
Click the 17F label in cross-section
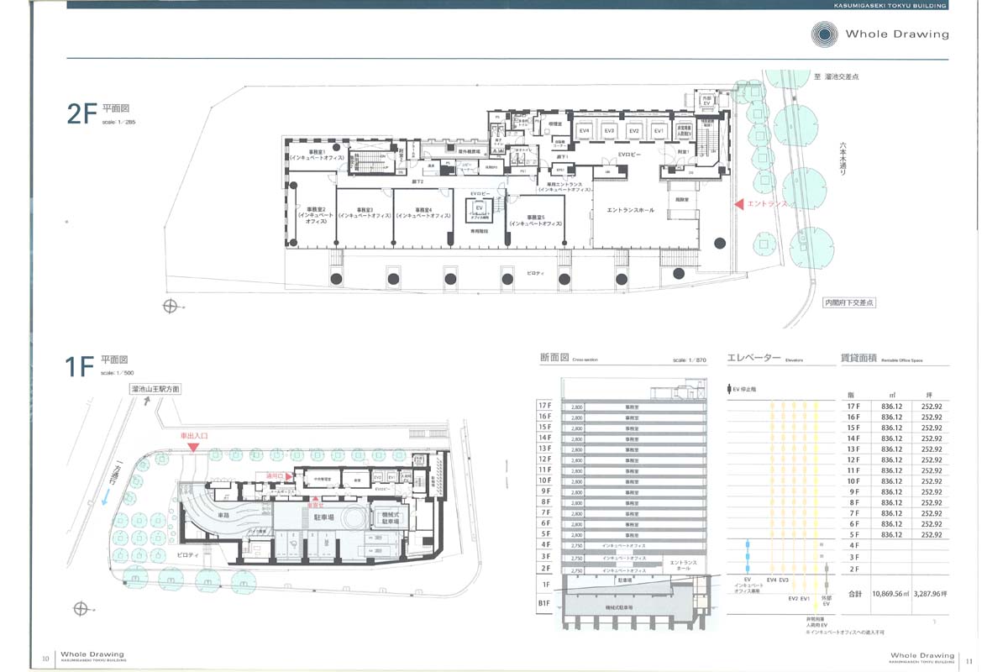(544, 407)
